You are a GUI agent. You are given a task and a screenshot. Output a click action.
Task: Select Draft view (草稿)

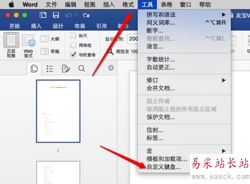pyautogui.click(x=50, y=52)
